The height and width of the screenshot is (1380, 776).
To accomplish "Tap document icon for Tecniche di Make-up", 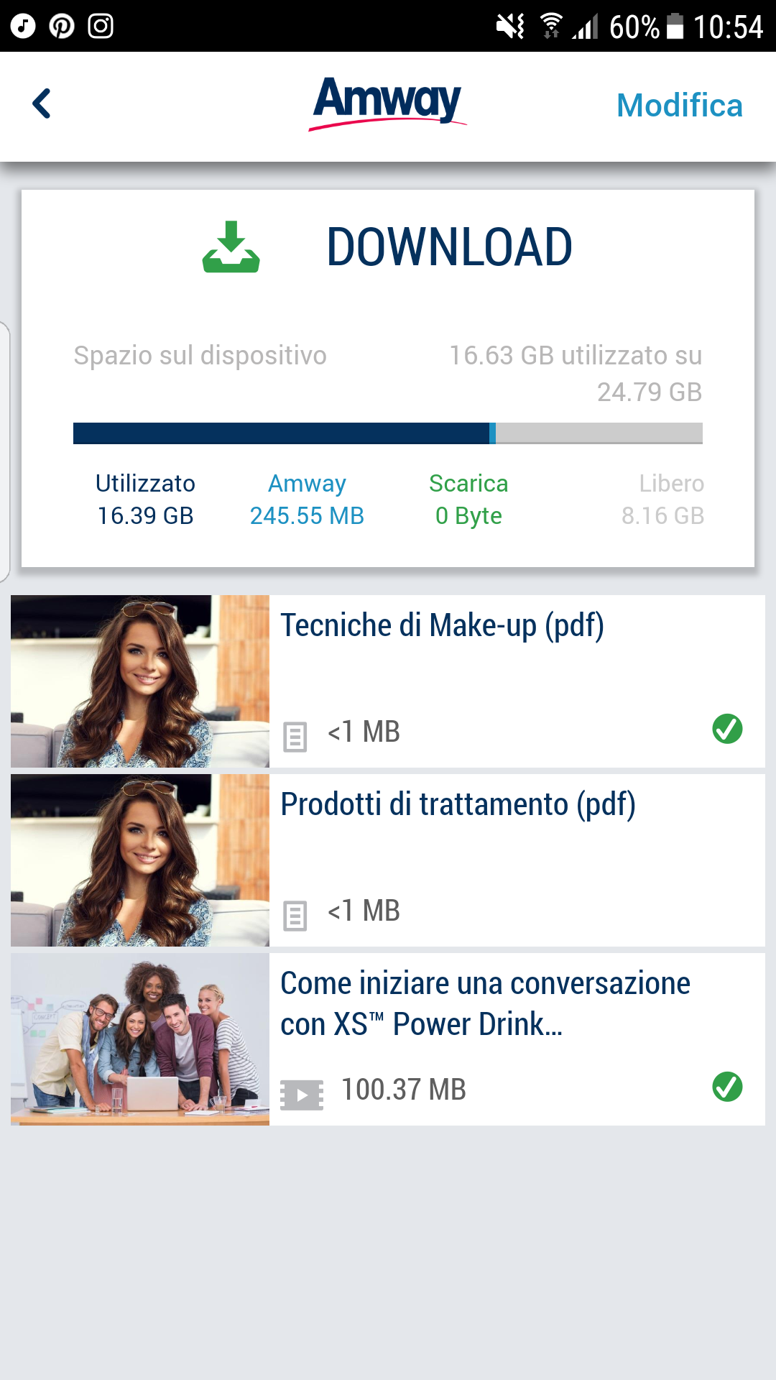I will [295, 737].
